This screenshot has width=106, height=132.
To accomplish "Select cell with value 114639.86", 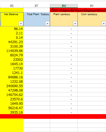I will [12, 51].
